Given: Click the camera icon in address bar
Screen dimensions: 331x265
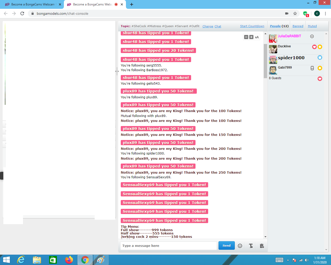Looking at the screenshot, I should (x=287, y=13).
